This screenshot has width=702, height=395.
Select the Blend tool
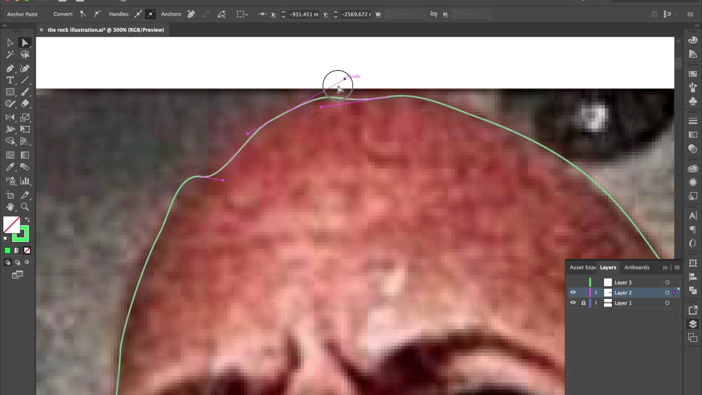(x=25, y=167)
